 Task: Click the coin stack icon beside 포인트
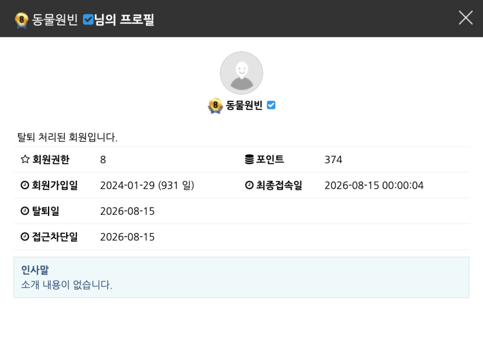249,159
